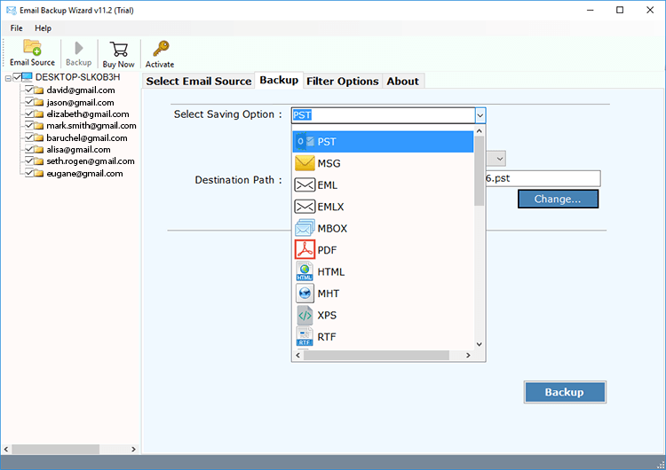This screenshot has height=470, width=666.
Task: Uncheck david@gmail.com checkbox
Action: click(29, 90)
